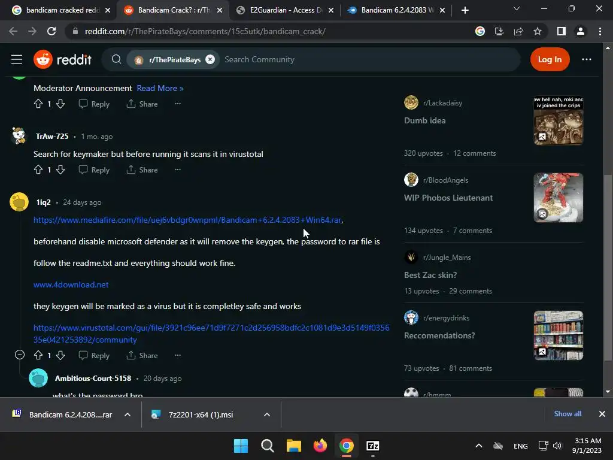
Task: Show hidden system tray icons
Action: pyautogui.click(x=478, y=446)
